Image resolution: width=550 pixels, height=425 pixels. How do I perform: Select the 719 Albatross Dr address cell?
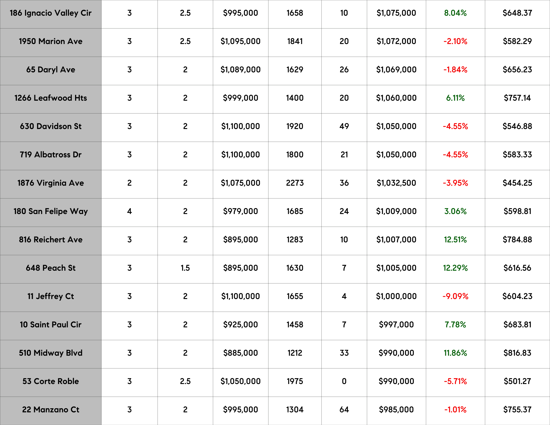[51, 155]
